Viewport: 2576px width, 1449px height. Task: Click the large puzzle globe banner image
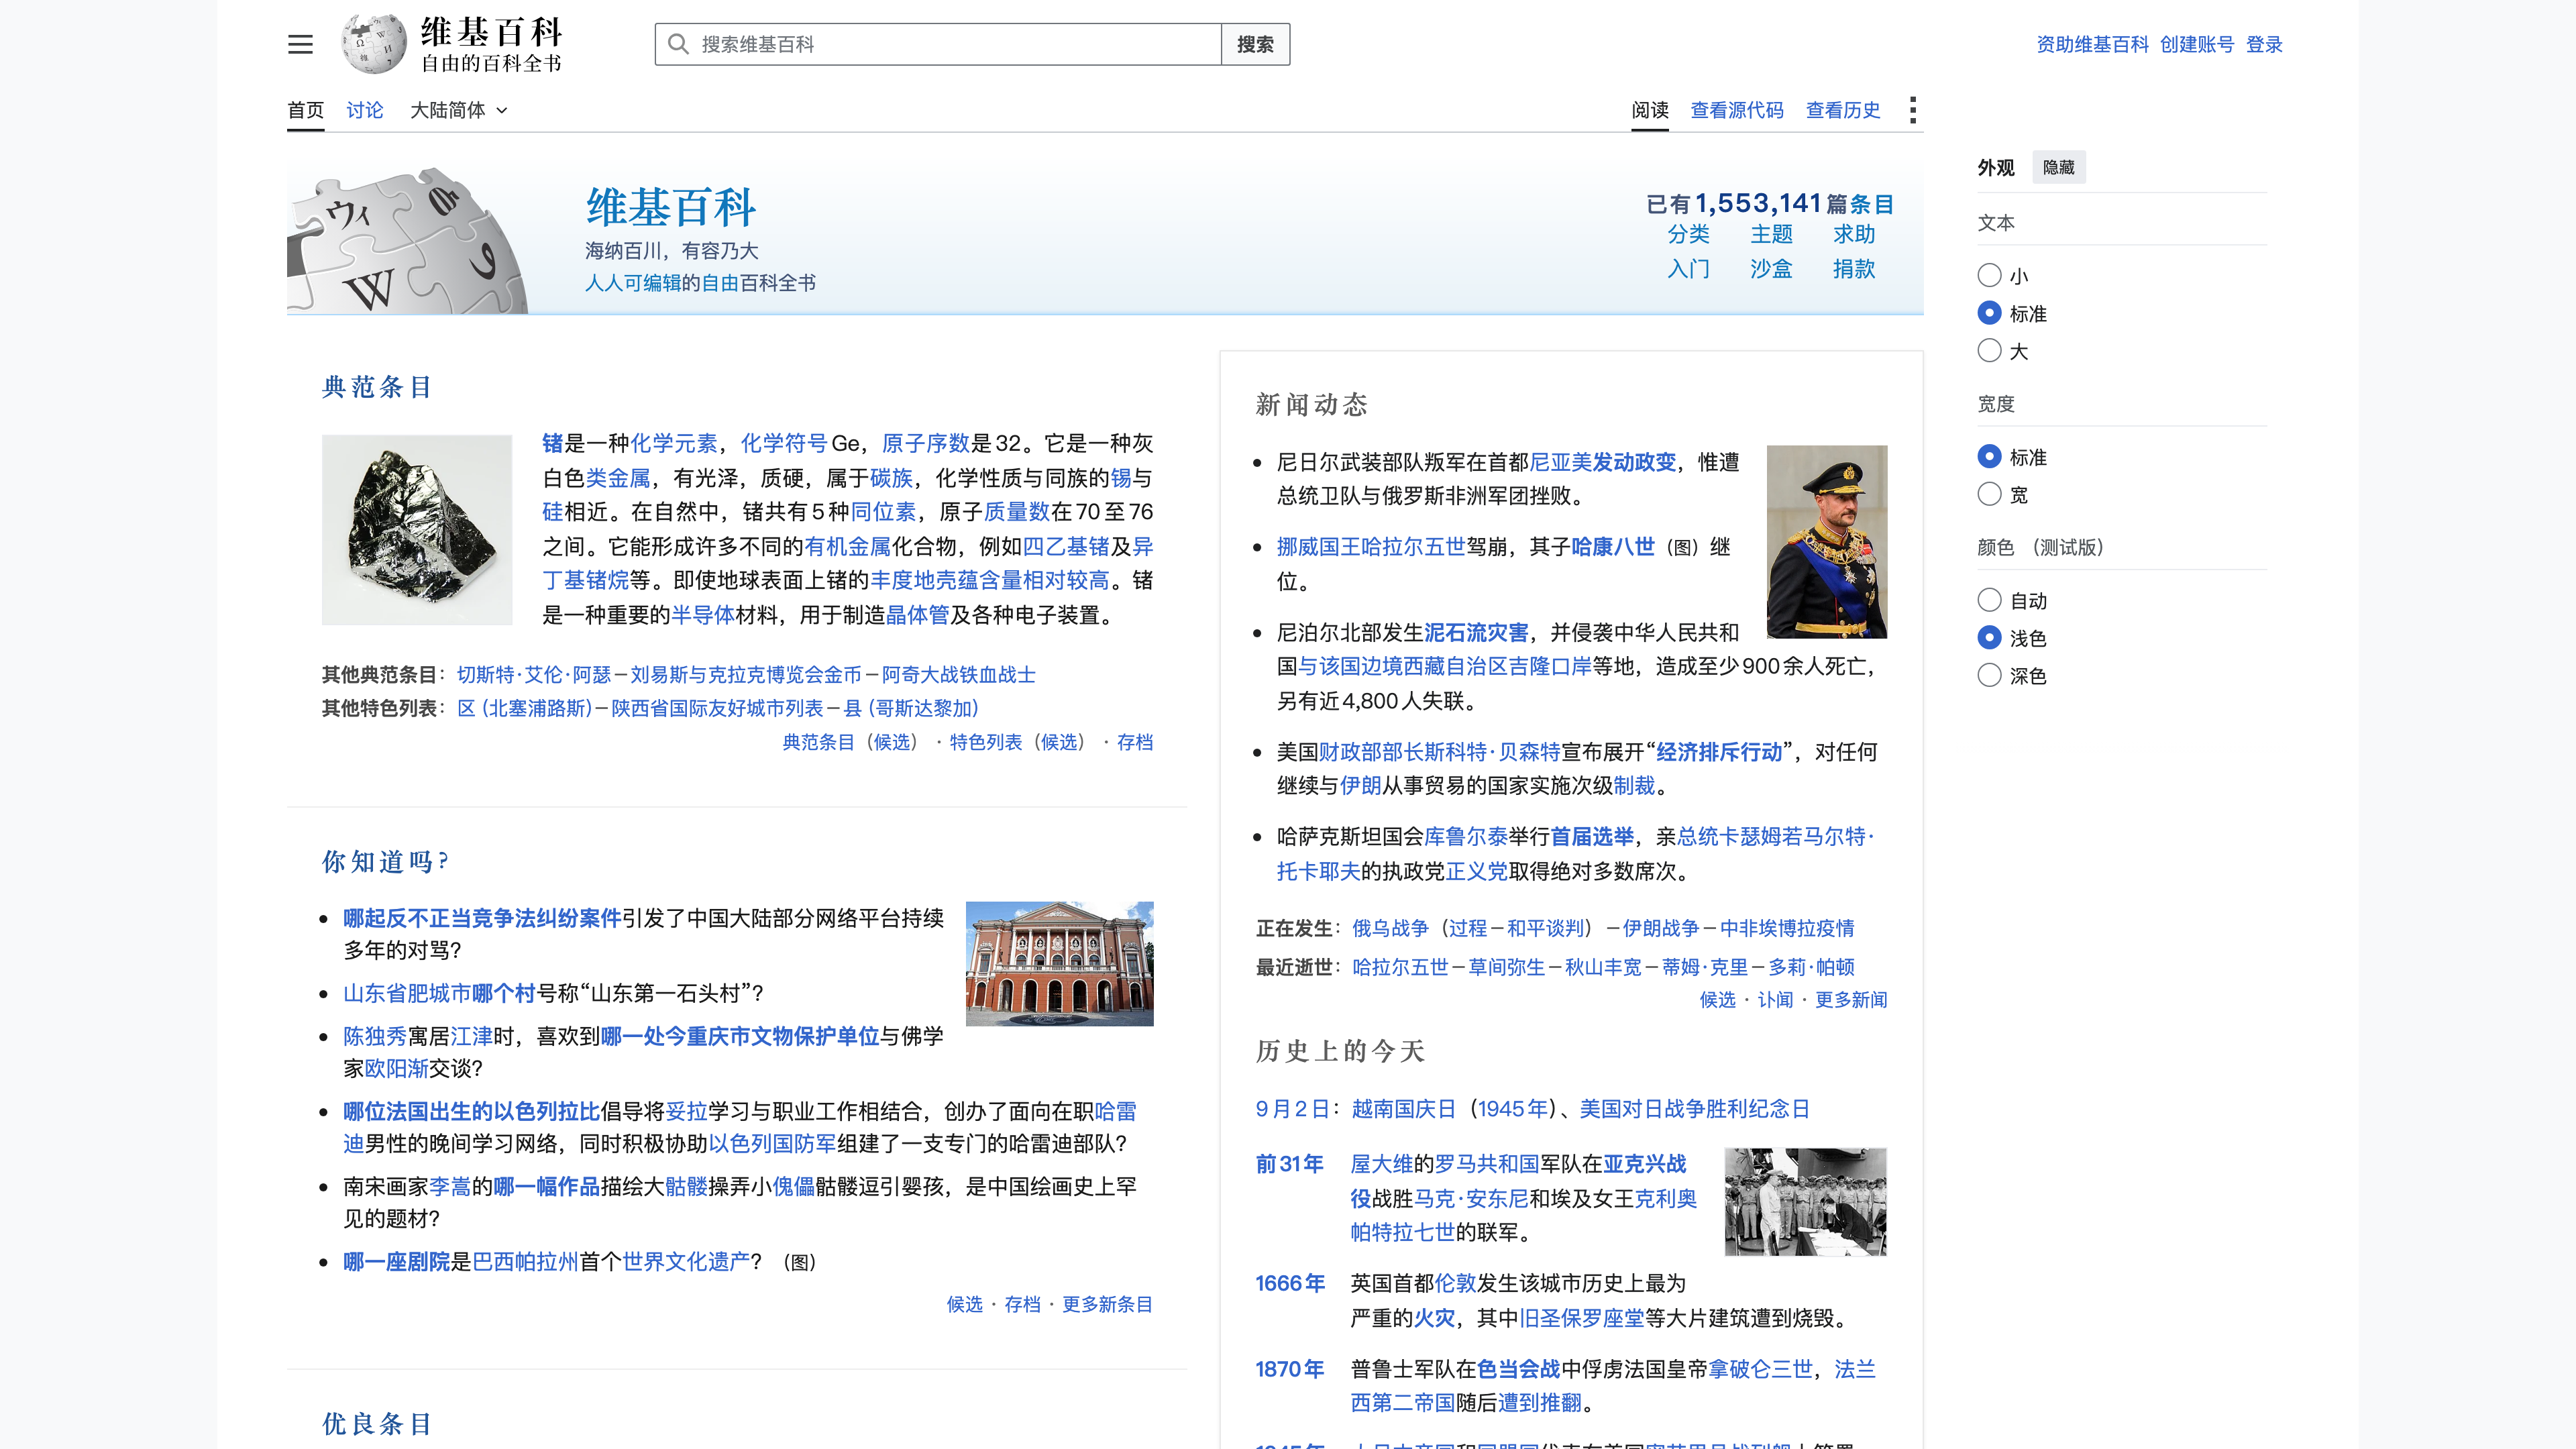click(407, 242)
